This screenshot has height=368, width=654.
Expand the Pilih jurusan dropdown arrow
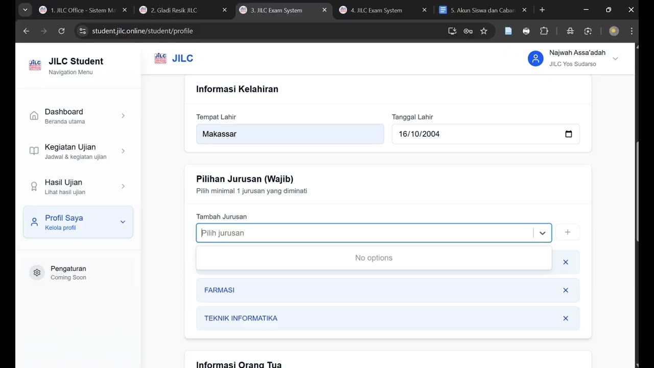[x=542, y=233]
